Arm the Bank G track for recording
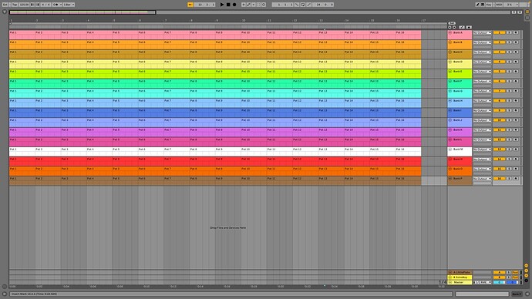The width and height of the screenshot is (532, 299). pyautogui.click(x=516, y=91)
